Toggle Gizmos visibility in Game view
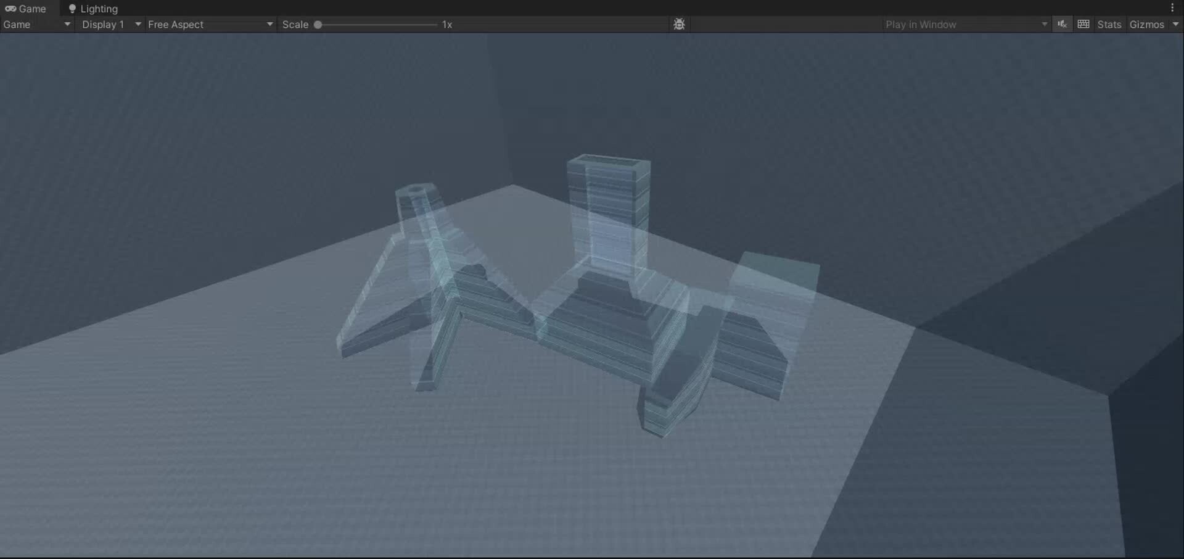Image resolution: width=1184 pixels, height=559 pixels. point(1148,24)
